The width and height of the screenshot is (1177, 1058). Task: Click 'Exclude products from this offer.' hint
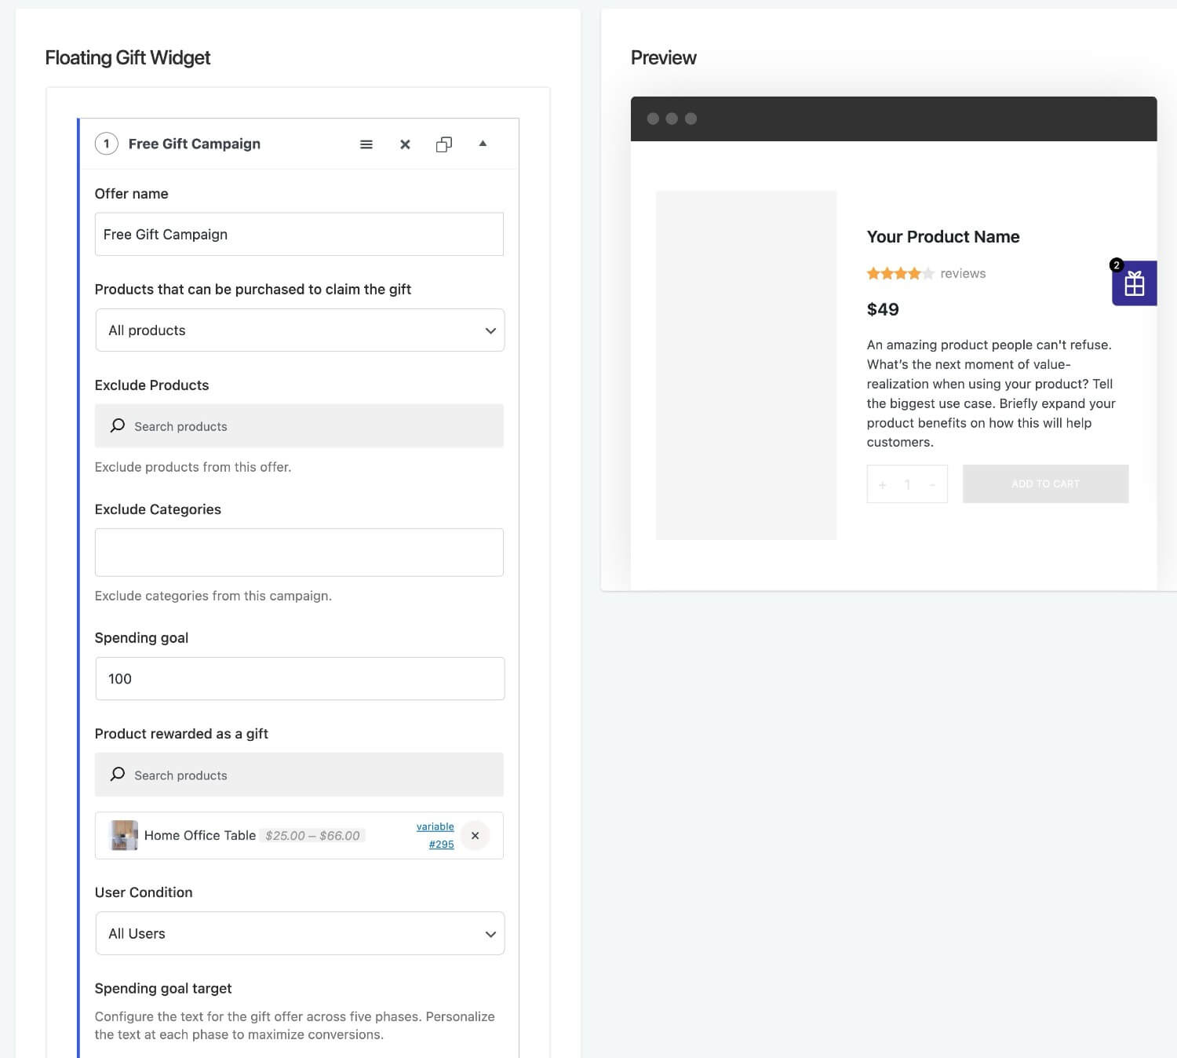[x=193, y=467]
